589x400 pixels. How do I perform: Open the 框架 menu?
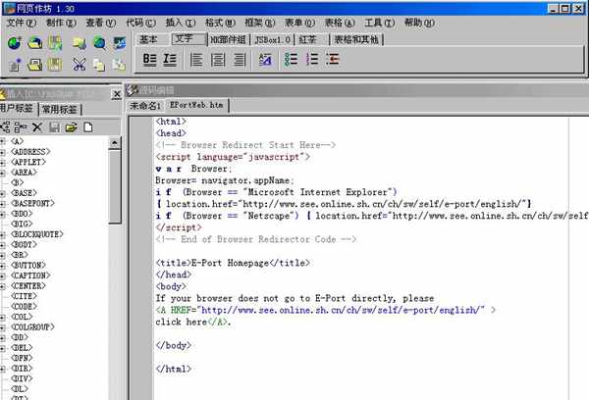(x=260, y=23)
